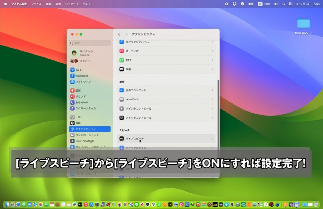Launch Music from the Dock
Screen dimensions: 323x209
[x=86, y=204]
